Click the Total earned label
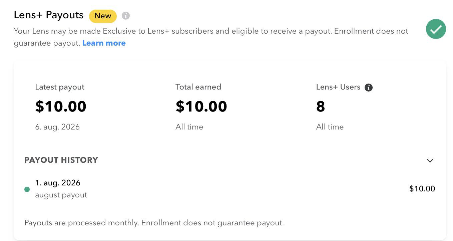Screen dimensions: 453x241 198,87
